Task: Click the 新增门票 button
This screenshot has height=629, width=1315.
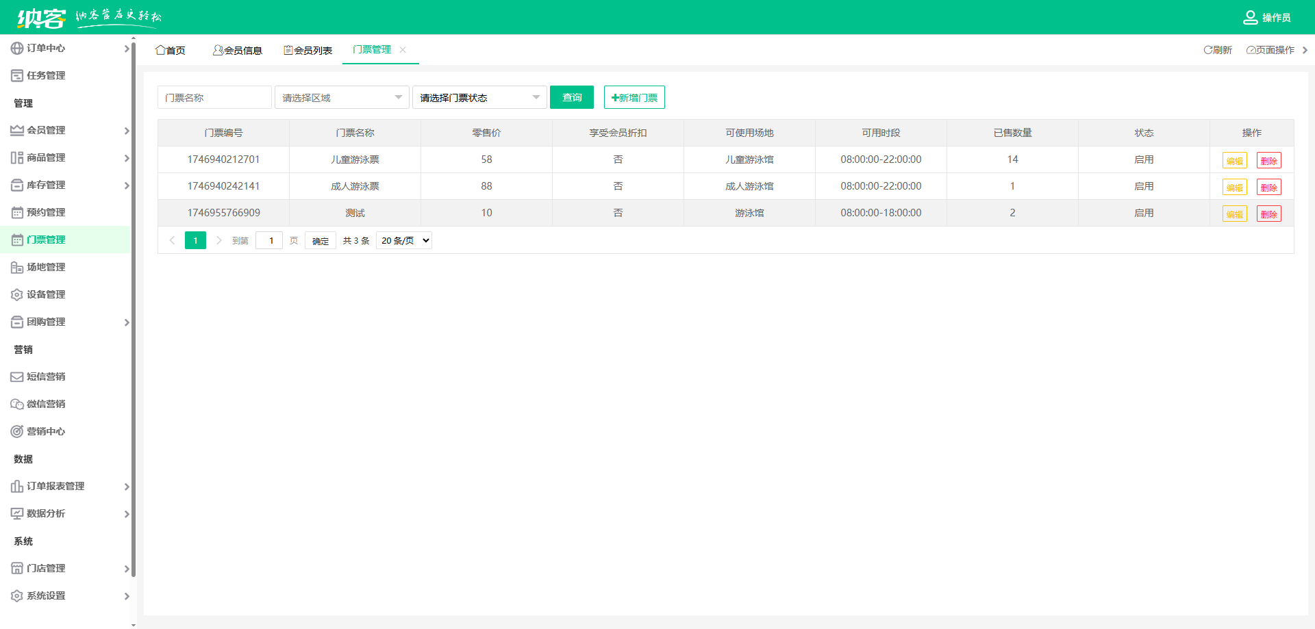Action: (x=634, y=97)
